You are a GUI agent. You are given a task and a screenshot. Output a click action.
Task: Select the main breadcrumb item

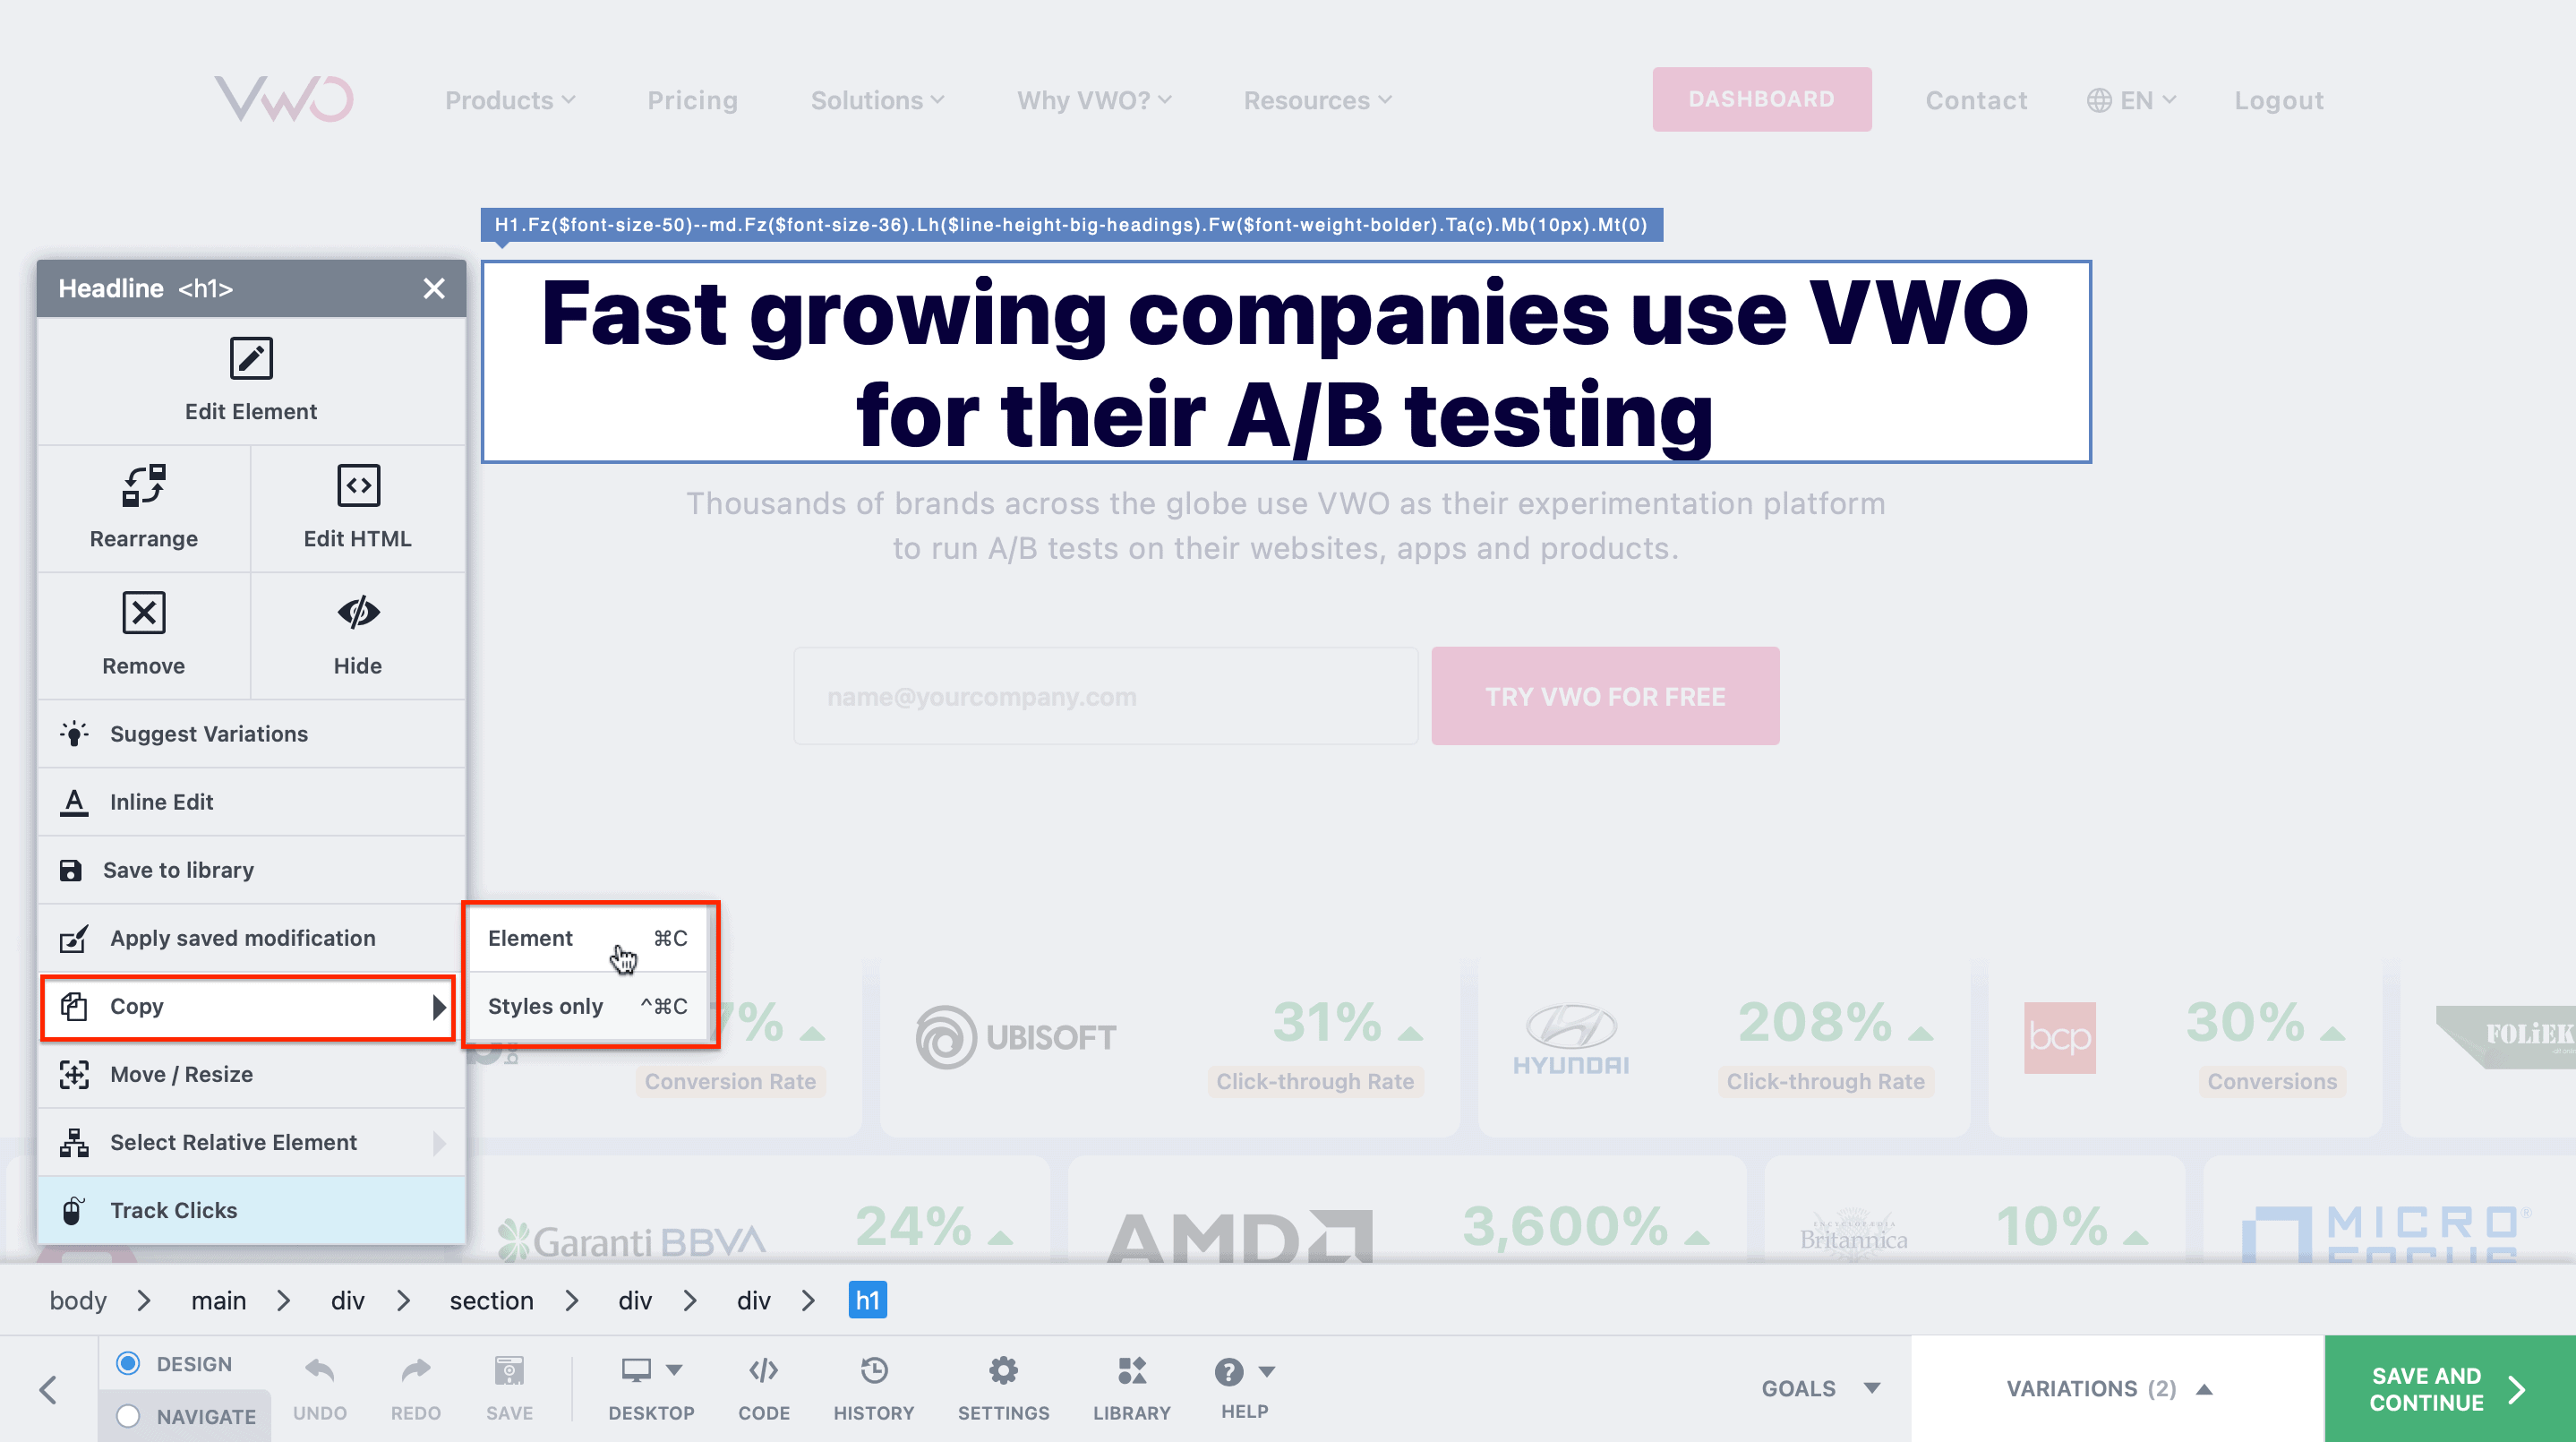(218, 1300)
